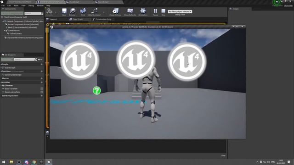Open the Edit menu
294x165 pixels.
coord(9,5)
